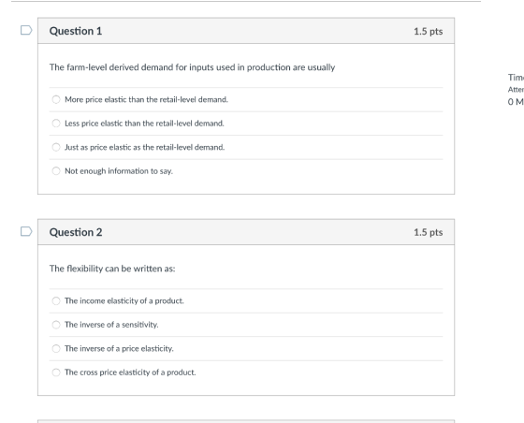The image size is (524, 423).
Task: Select "The inverse of a sensitivity" answer
Action: (x=56, y=325)
